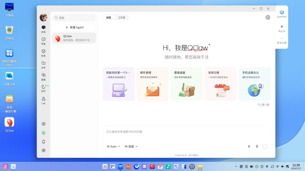Screen dimensions: 305x171
Task: Click the battery icon in system tray
Action: tap(252, 166)
